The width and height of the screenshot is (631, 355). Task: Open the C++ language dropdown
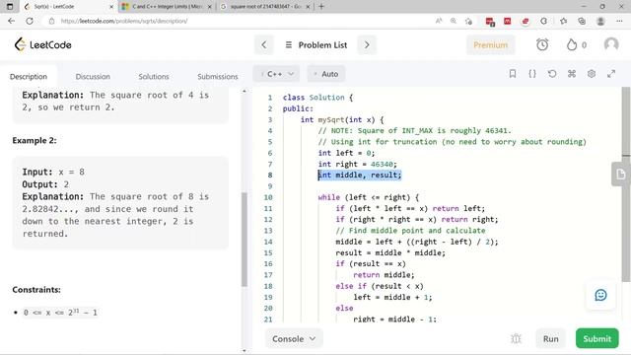click(276, 74)
